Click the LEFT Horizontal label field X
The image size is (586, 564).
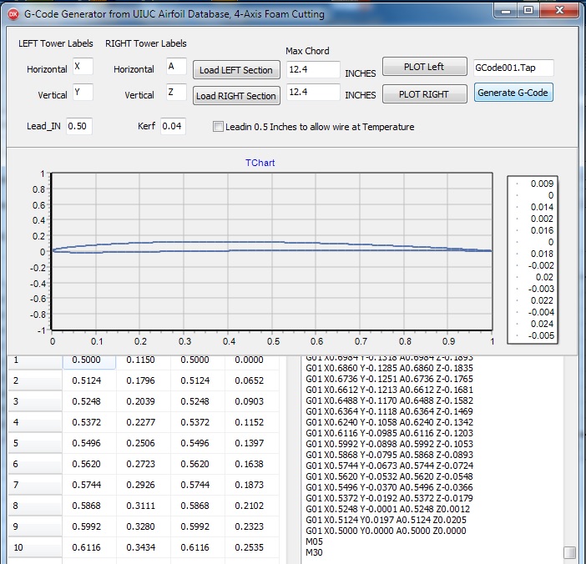pyautogui.click(x=83, y=67)
